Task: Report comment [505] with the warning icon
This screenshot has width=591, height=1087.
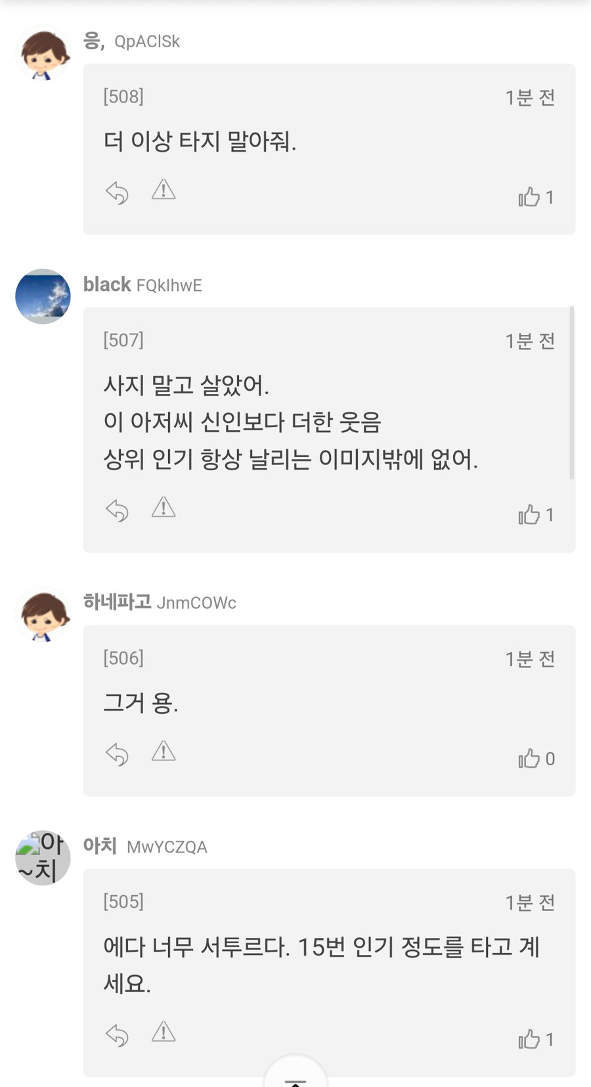Action: pyautogui.click(x=164, y=1034)
